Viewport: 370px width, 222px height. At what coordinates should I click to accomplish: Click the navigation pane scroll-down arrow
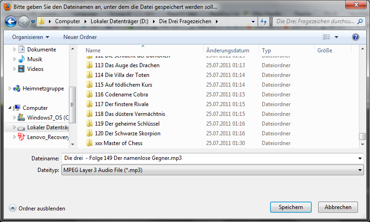click(x=73, y=144)
